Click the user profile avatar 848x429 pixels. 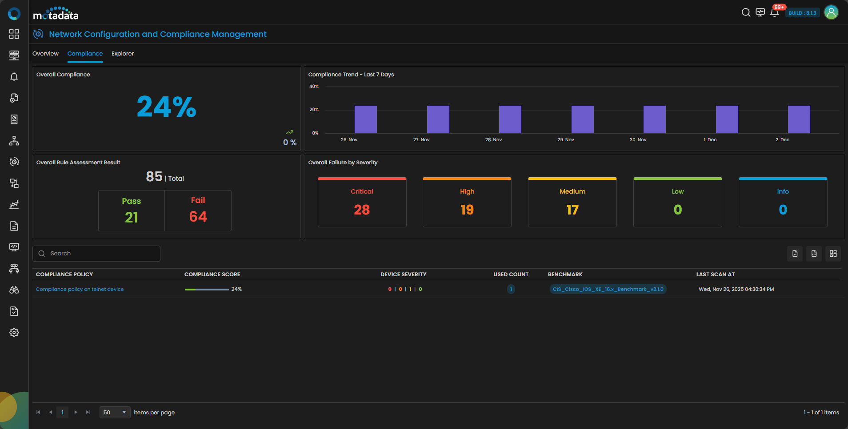tap(831, 12)
